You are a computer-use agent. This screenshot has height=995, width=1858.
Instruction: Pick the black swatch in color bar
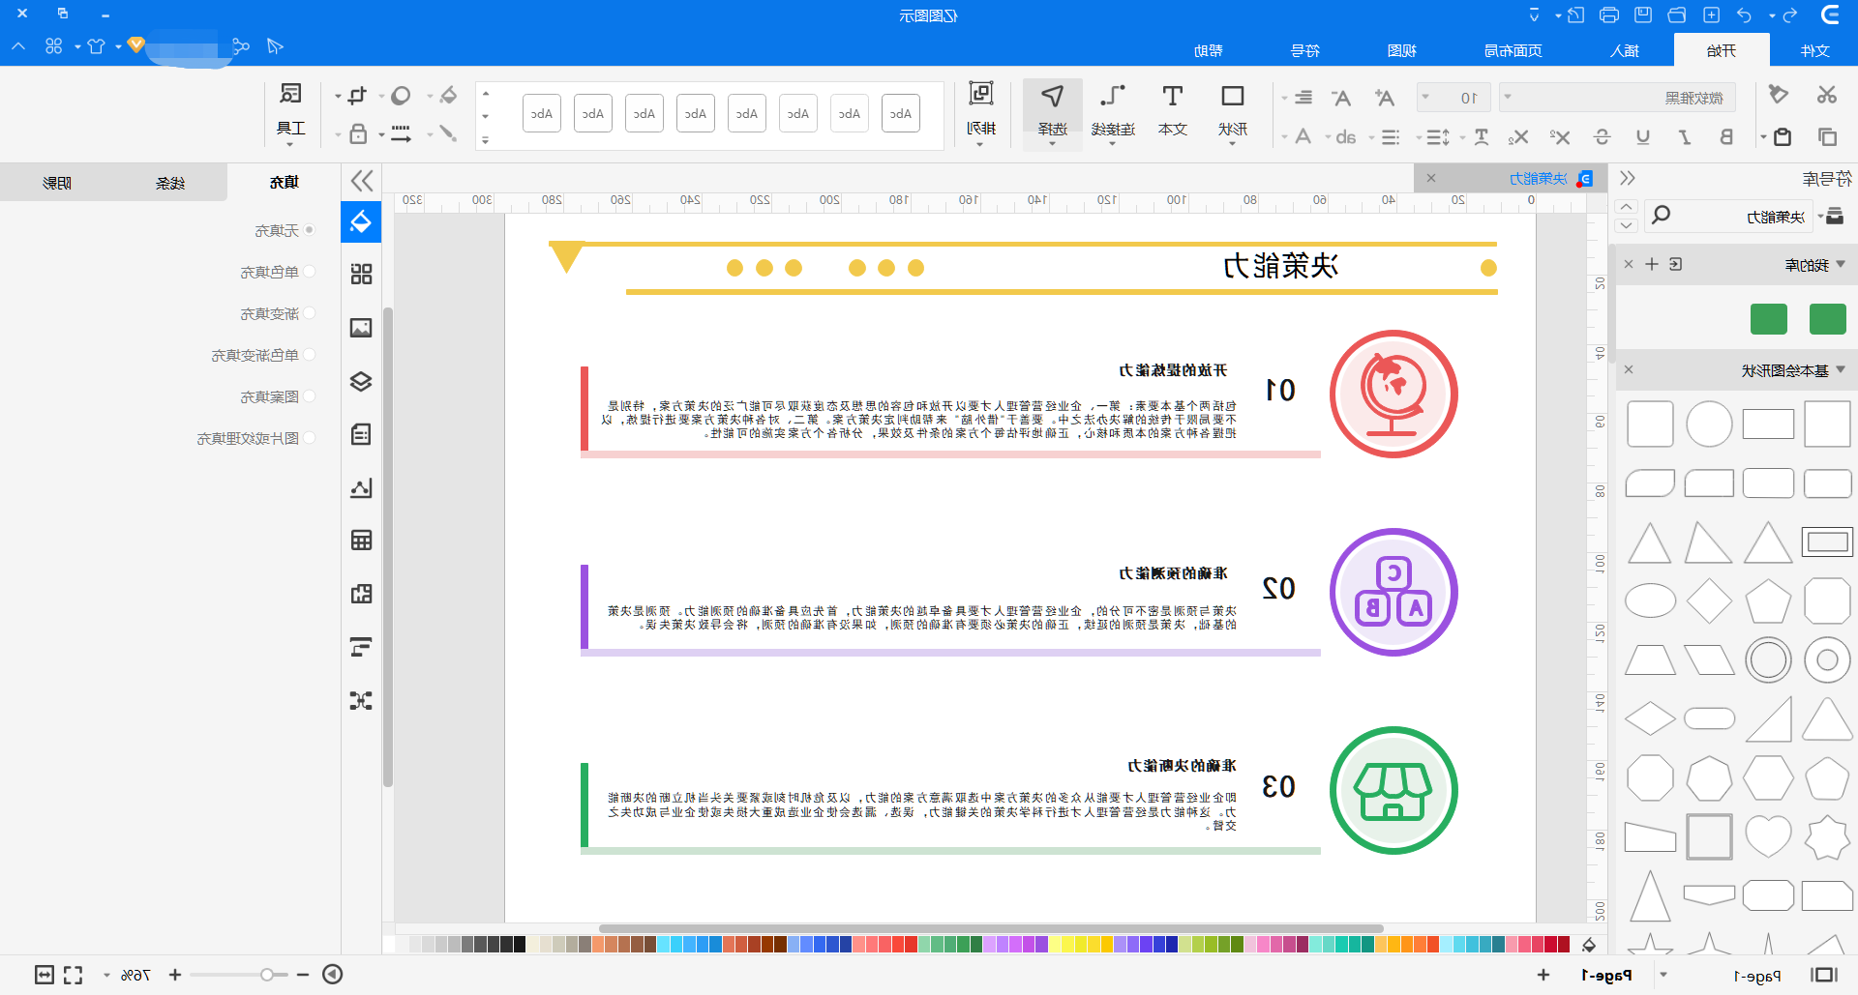[x=520, y=944]
